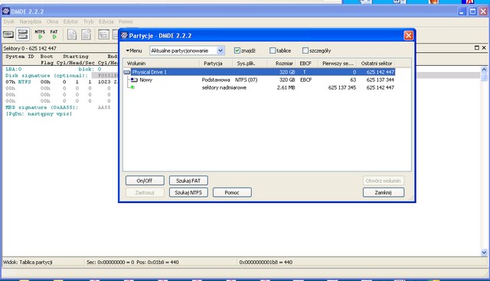Click the MBR signature (0xAA55) line

tap(42, 107)
